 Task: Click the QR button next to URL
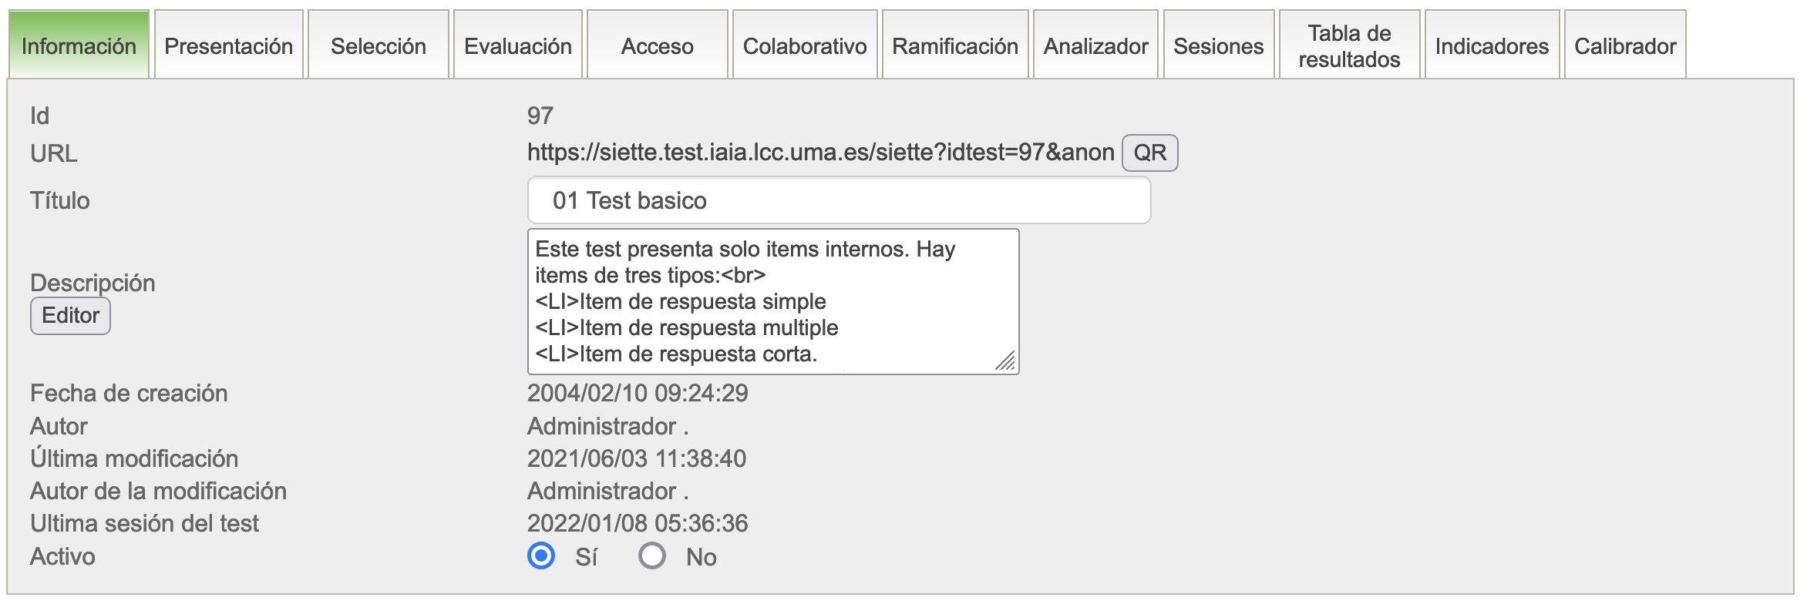pos(1149,153)
